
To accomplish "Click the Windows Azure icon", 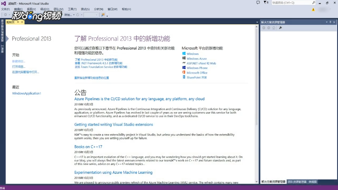I will point(184,58).
